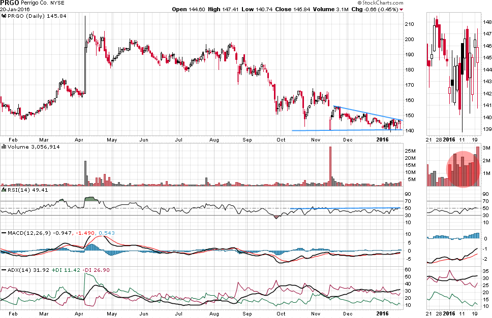
Task: Click the ©StockCharts.com watermark link text
Action: (380, 3)
